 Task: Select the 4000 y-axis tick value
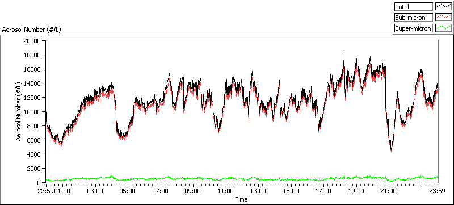pos(34,154)
